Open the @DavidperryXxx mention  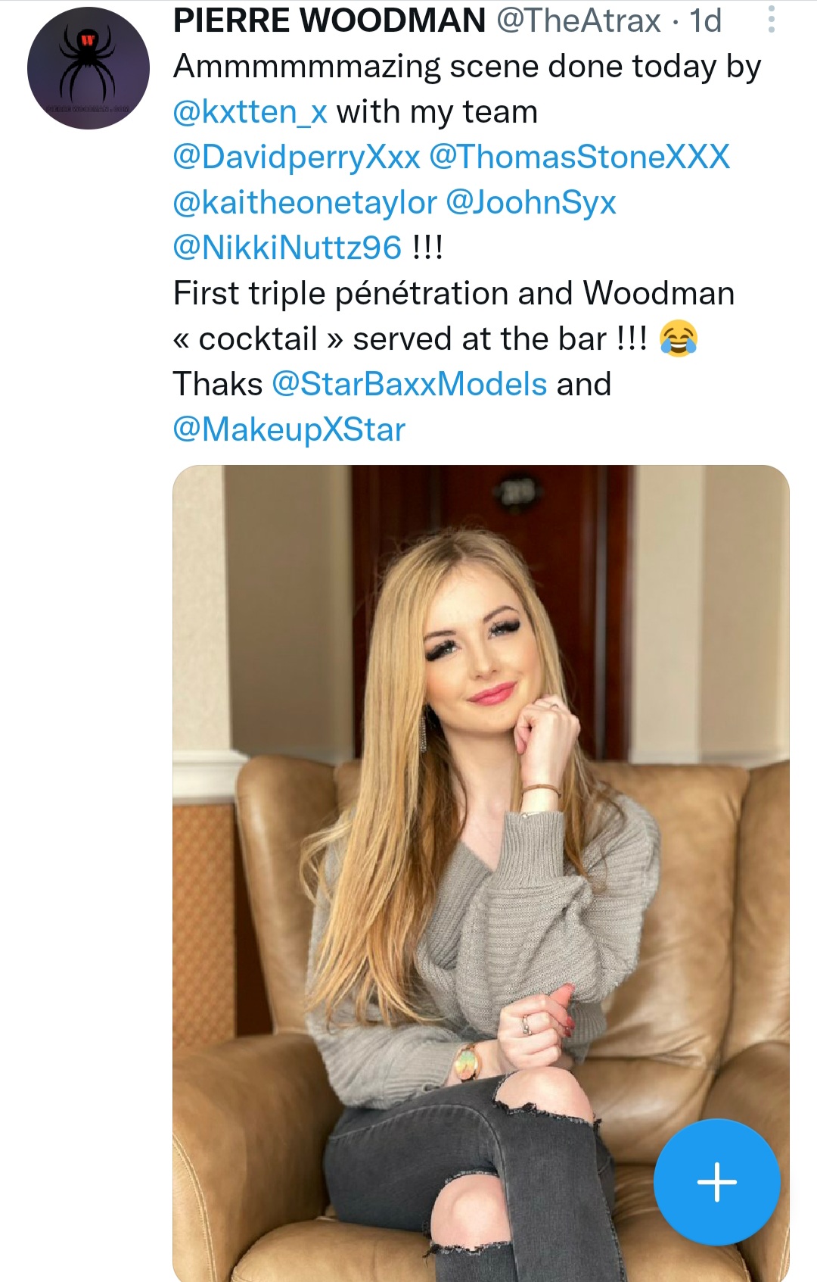[x=297, y=158]
